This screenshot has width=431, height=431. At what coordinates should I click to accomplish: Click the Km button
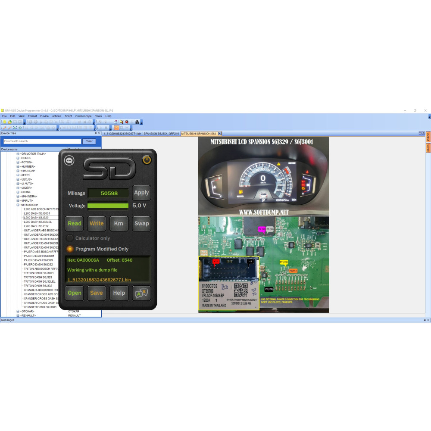click(119, 223)
